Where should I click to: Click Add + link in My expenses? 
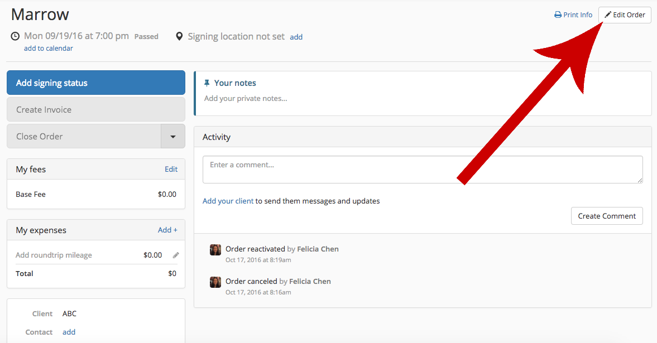point(167,230)
